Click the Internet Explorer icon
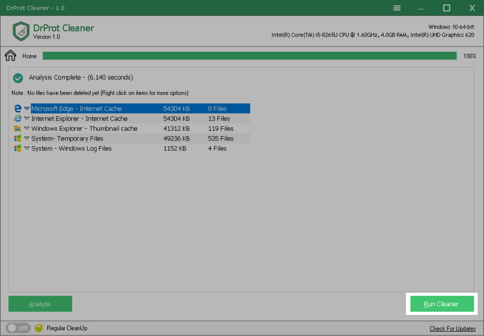This screenshot has width=484, height=336. click(x=18, y=118)
